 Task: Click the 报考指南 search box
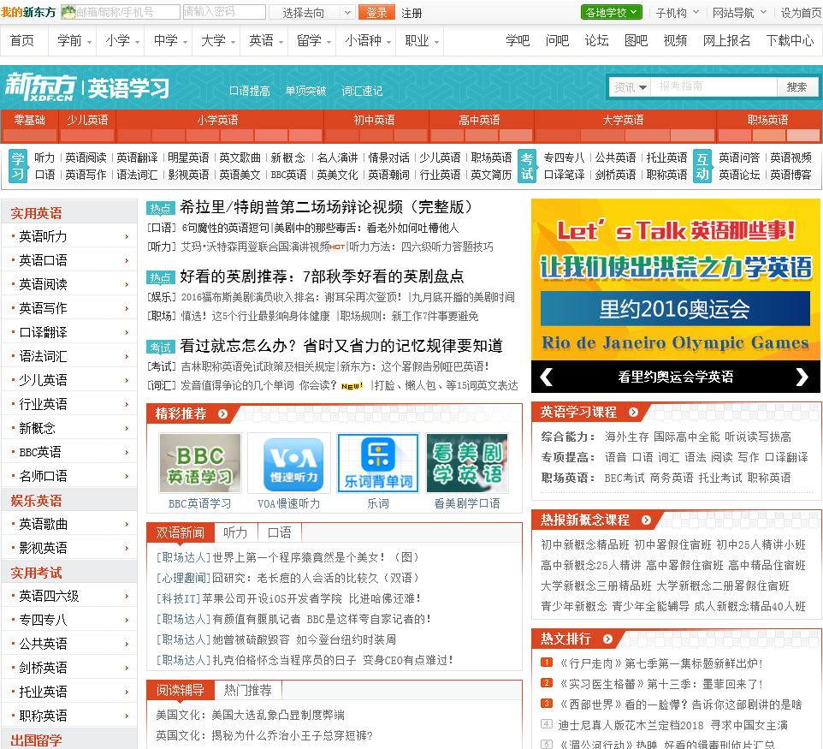713,87
